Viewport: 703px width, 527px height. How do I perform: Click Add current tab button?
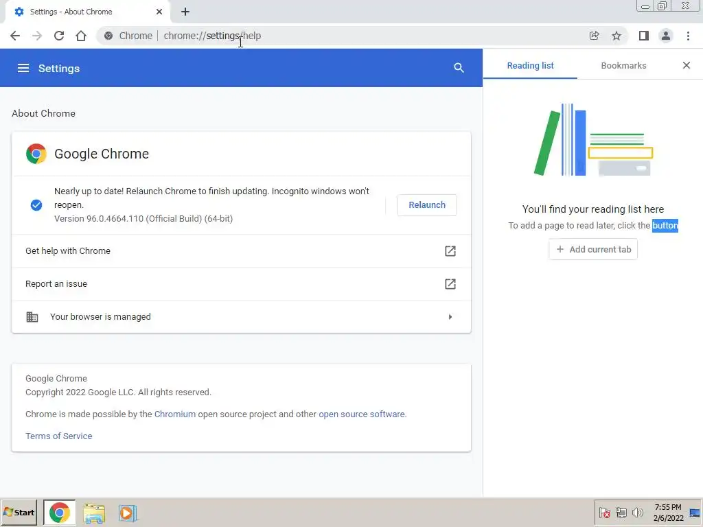coord(592,249)
